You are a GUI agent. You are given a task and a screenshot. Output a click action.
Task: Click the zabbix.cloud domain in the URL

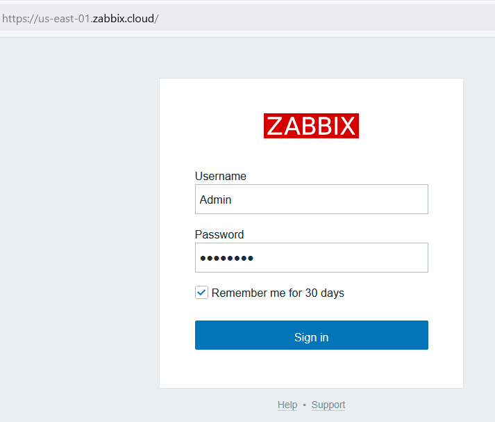pos(124,18)
